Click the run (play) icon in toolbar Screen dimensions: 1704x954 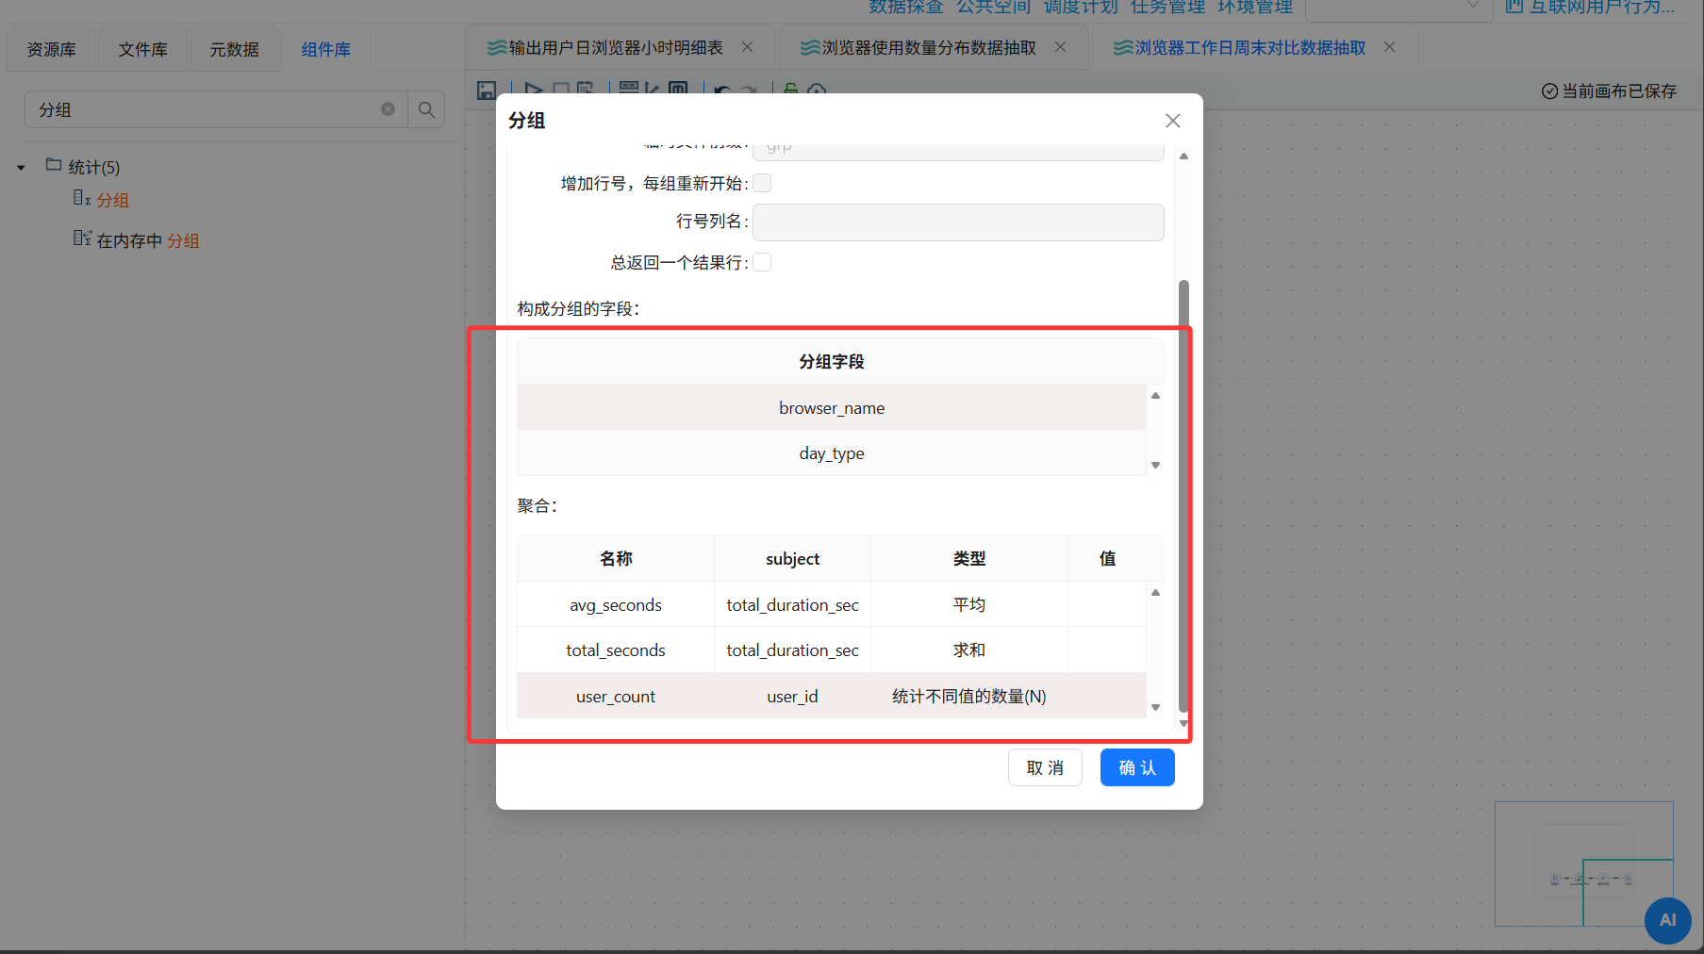pyautogui.click(x=533, y=89)
